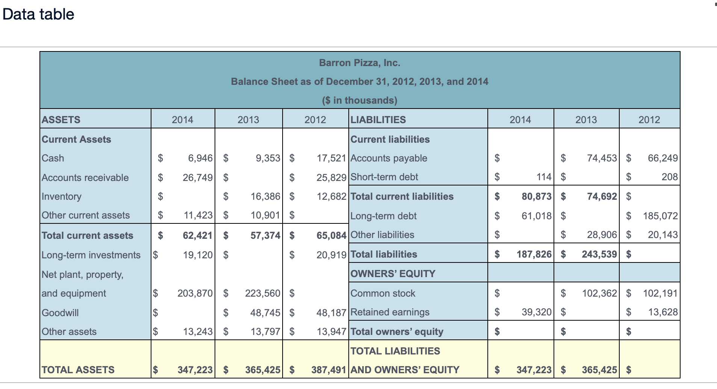This screenshot has width=717, height=389.
Task: Select the Barron Pizza, Inc. title
Action: click(360, 63)
